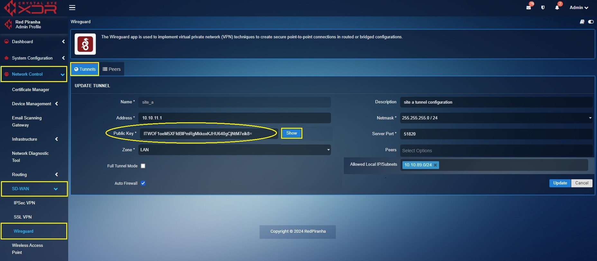Edit the Server Port field 51820

(496, 134)
